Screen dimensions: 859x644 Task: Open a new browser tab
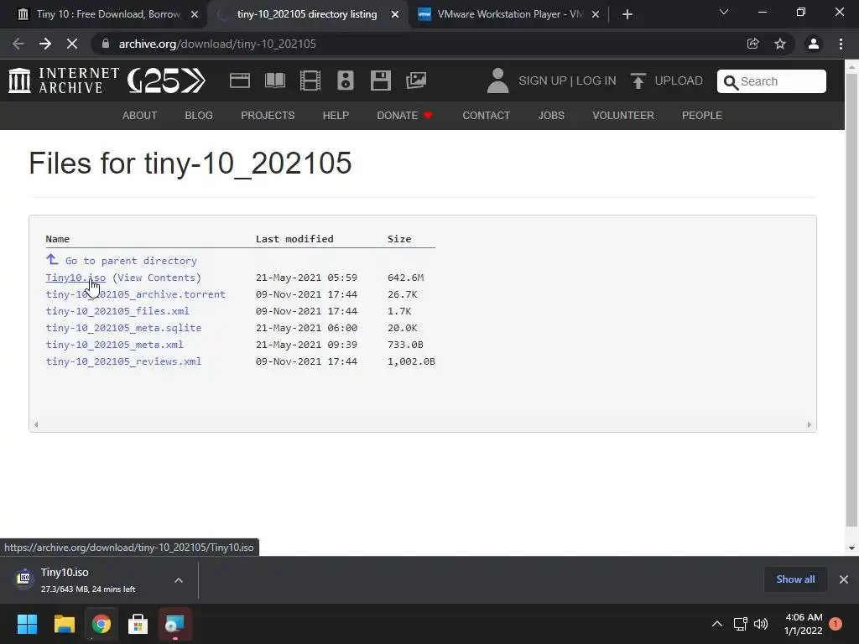(x=627, y=14)
